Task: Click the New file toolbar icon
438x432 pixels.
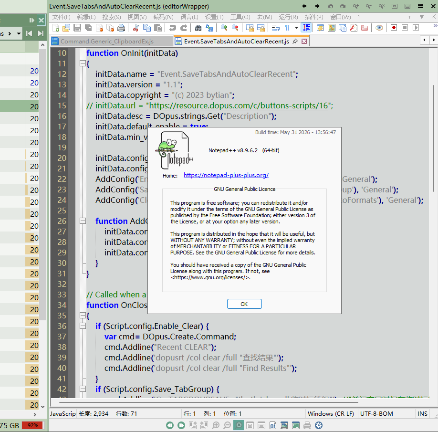Action: [56, 28]
